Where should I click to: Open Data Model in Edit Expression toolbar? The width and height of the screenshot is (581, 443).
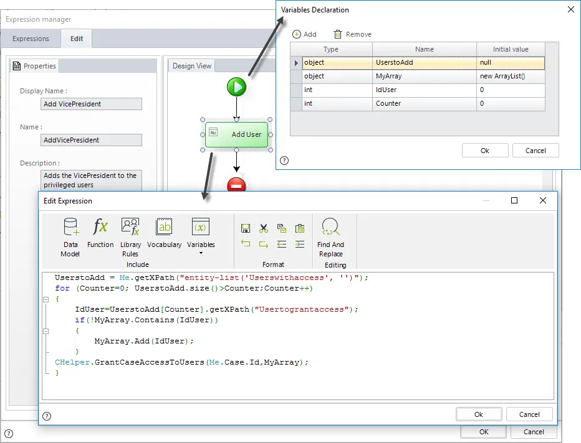70,238
